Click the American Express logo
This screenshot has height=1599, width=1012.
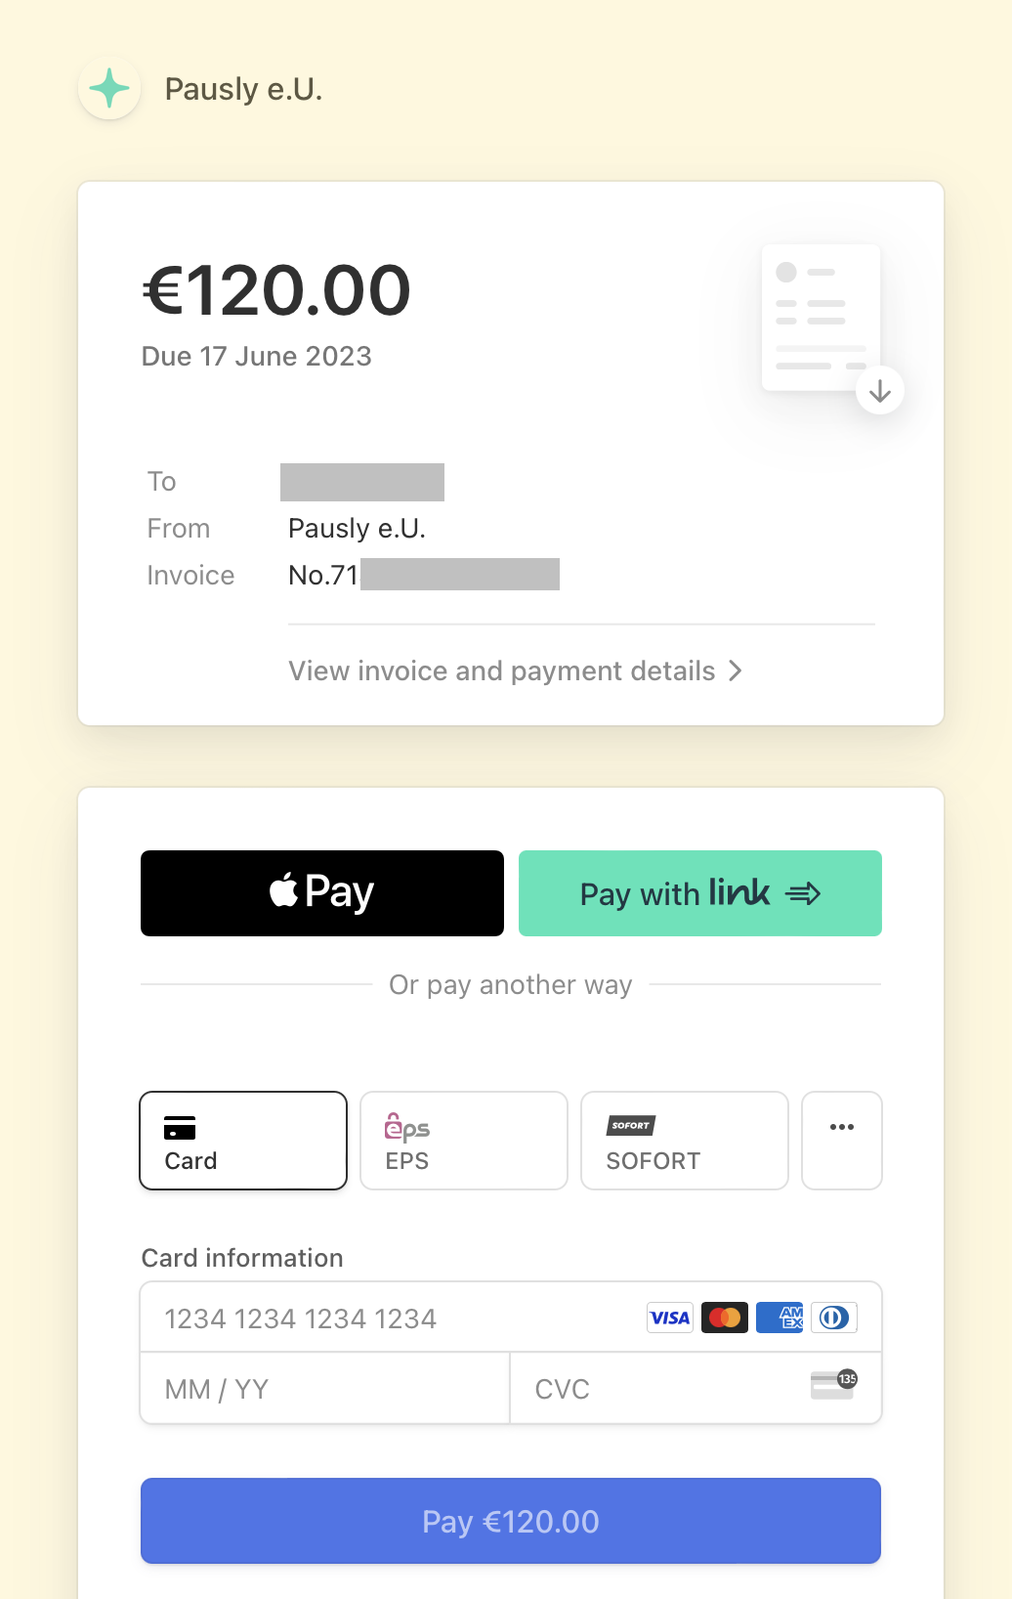pos(780,1318)
